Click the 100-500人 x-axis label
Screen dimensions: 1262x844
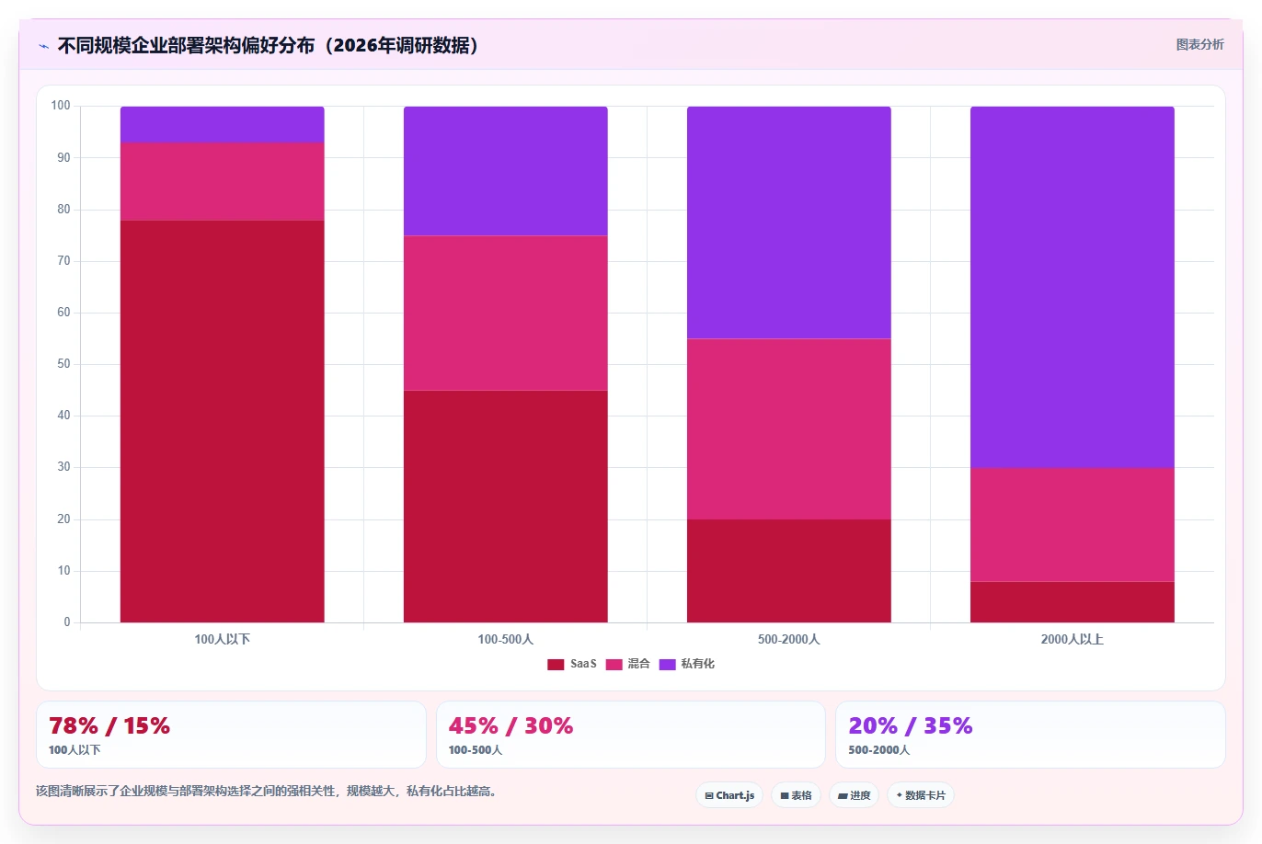pyautogui.click(x=505, y=639)
